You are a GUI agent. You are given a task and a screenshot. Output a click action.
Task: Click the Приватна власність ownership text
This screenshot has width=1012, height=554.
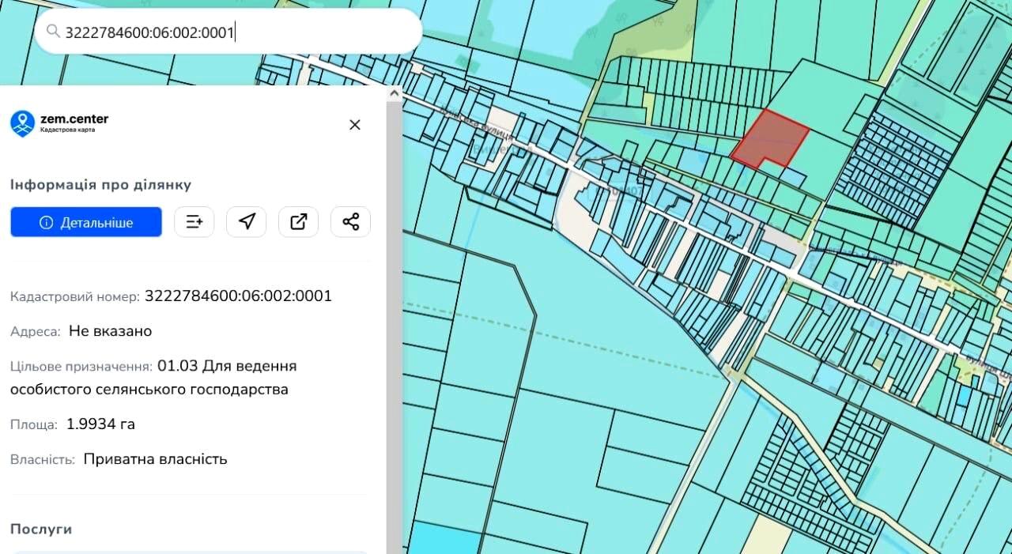tap(156, 459)
